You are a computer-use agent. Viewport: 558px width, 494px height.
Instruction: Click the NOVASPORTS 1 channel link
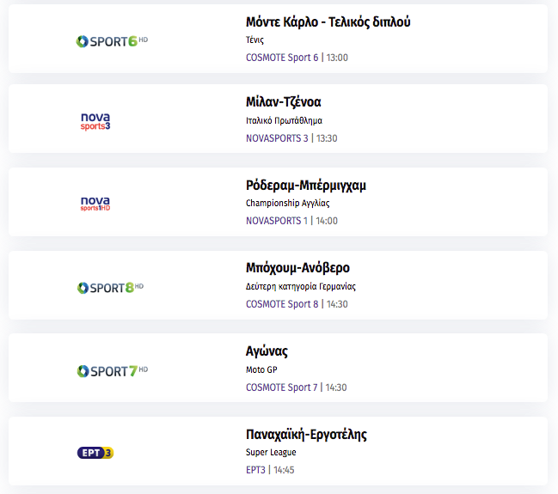(x=277, y=221)
